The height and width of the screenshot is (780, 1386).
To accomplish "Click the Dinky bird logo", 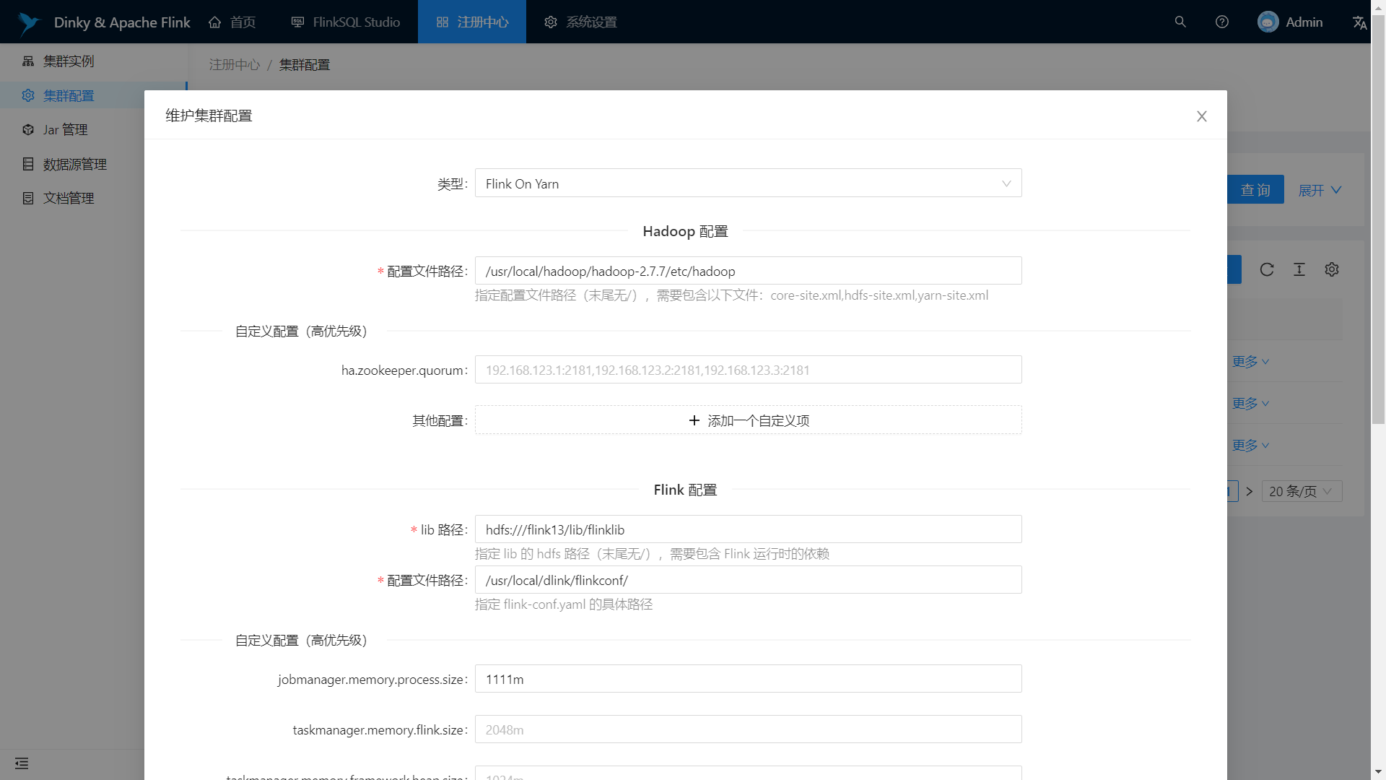I will click(29, 23).
